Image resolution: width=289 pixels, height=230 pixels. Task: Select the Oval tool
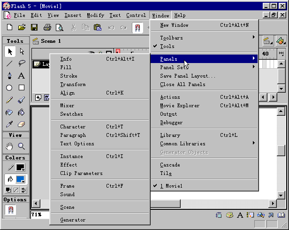coord(9,88)
